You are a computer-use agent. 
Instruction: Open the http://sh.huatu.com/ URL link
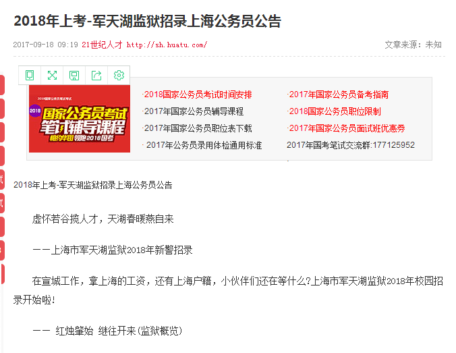pos(167,45)
